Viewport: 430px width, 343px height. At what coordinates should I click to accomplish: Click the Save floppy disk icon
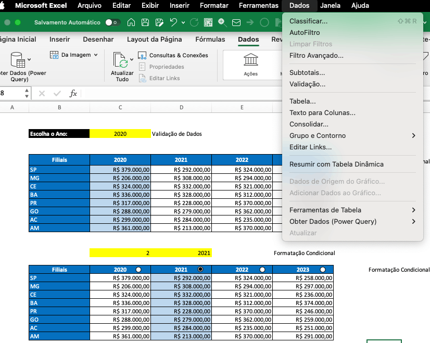[x=145, y=22]
